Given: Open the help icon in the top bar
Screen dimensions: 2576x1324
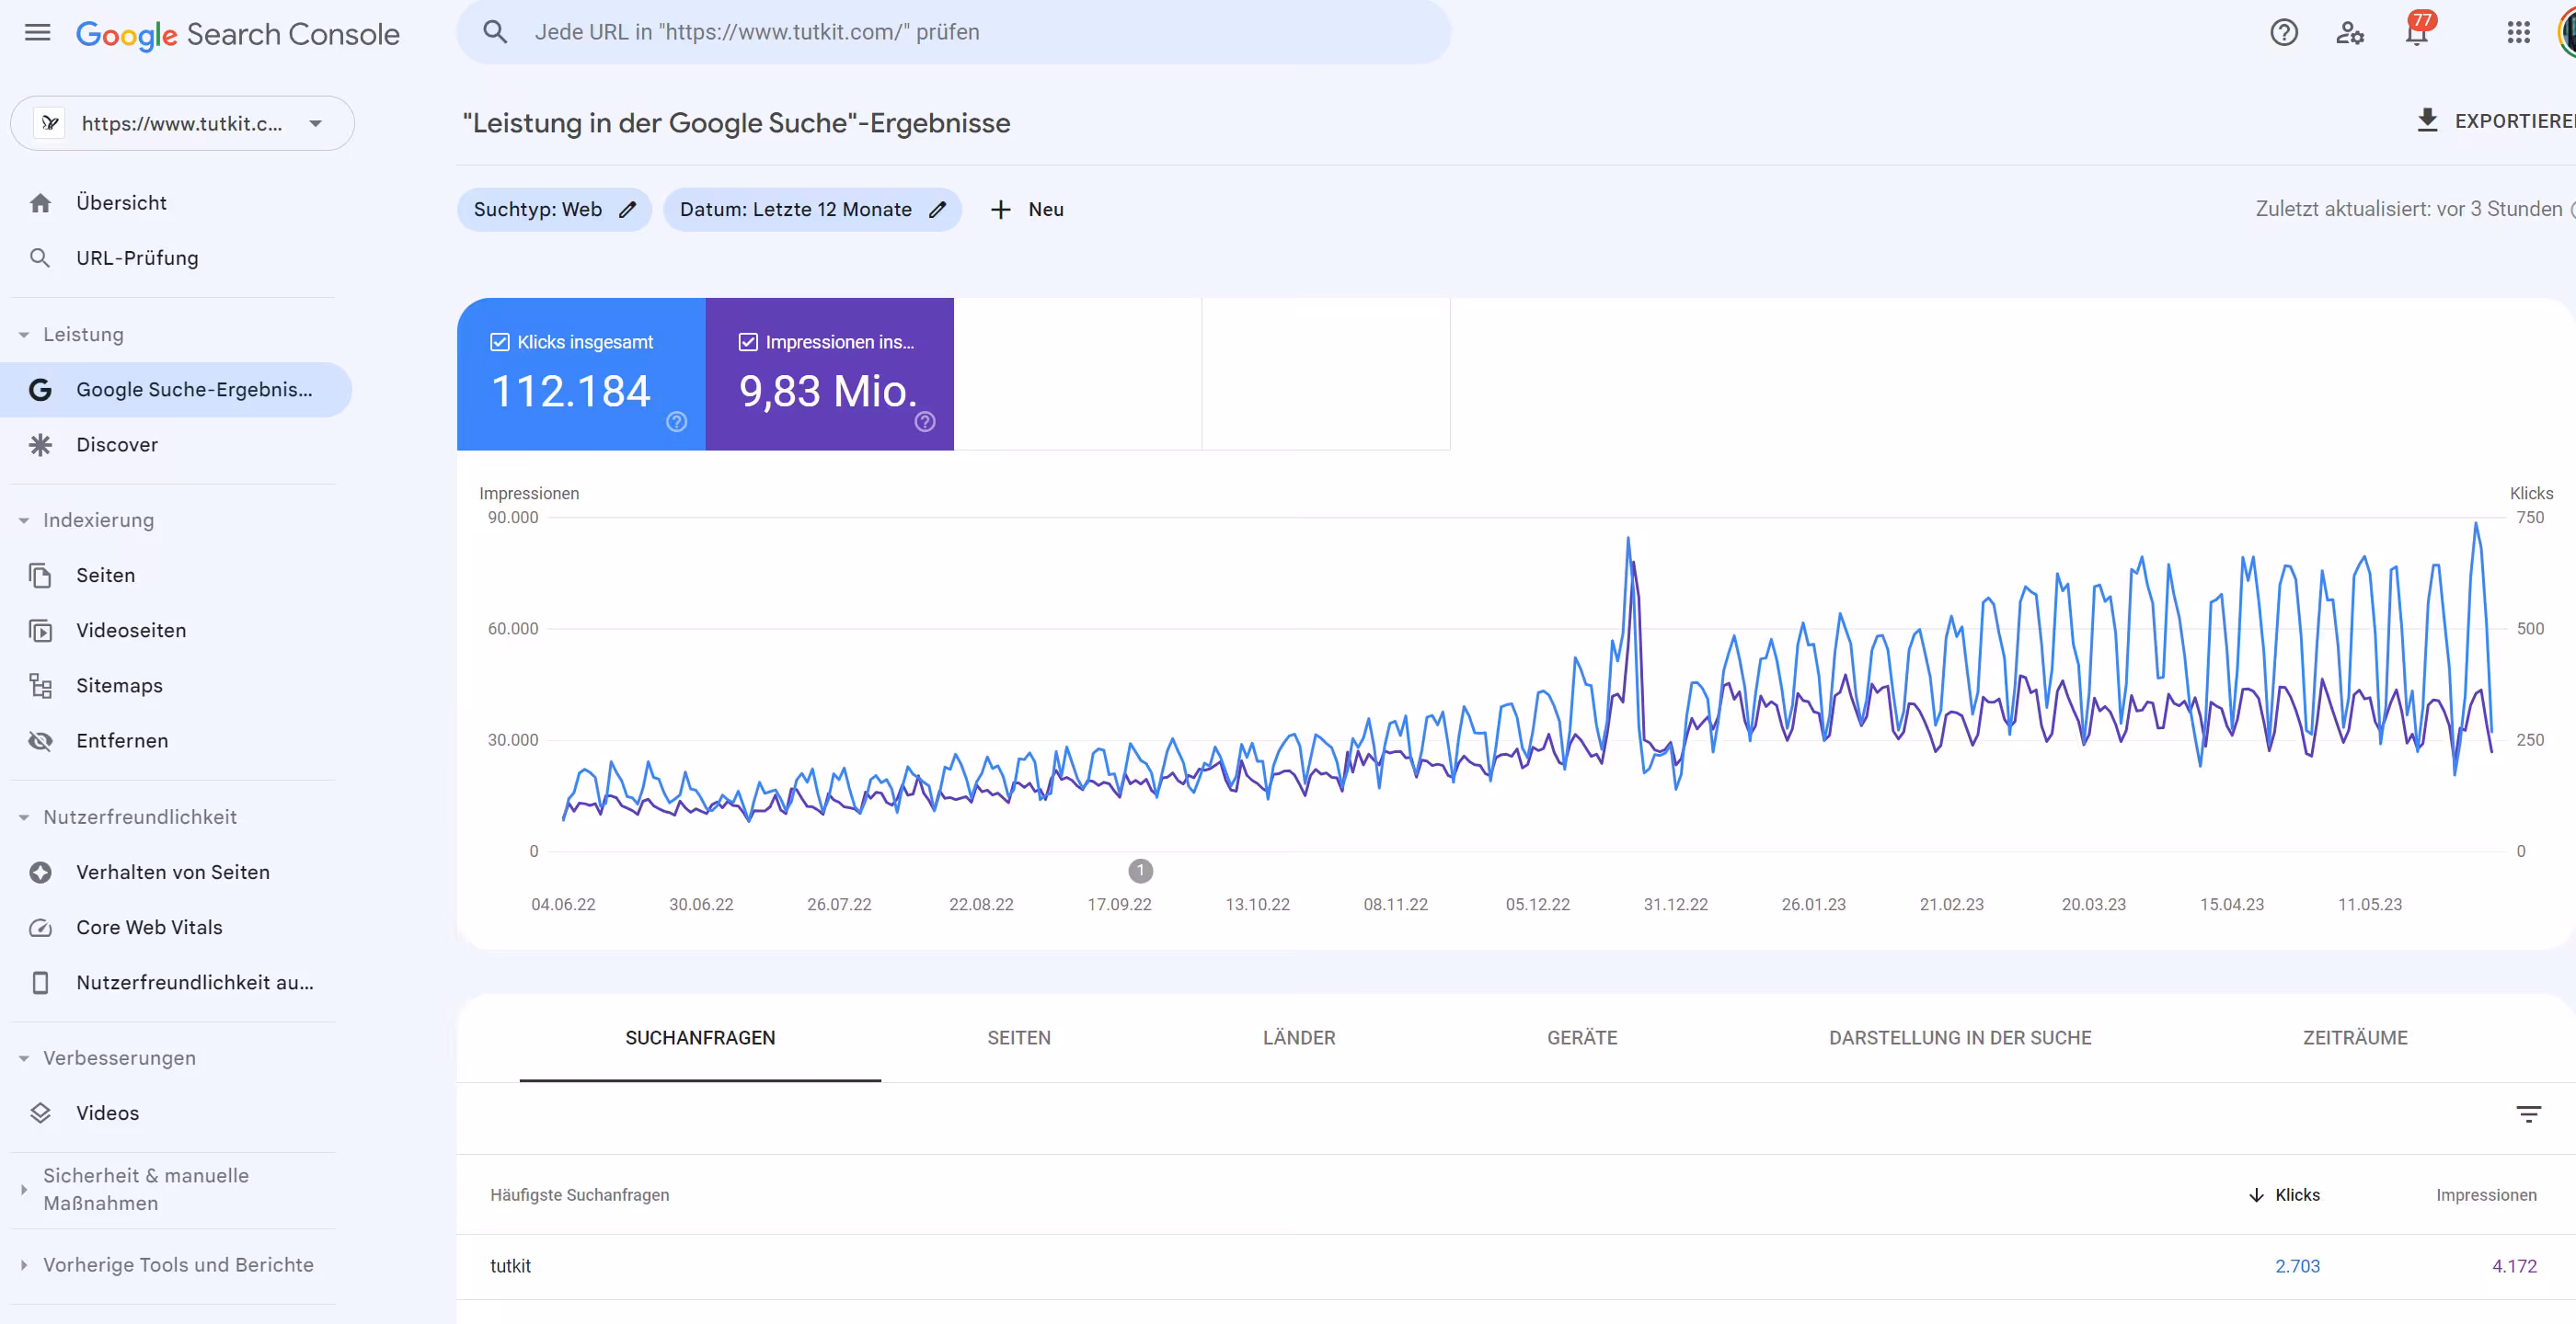Looking at the screenshot, I should [2284, 32].
